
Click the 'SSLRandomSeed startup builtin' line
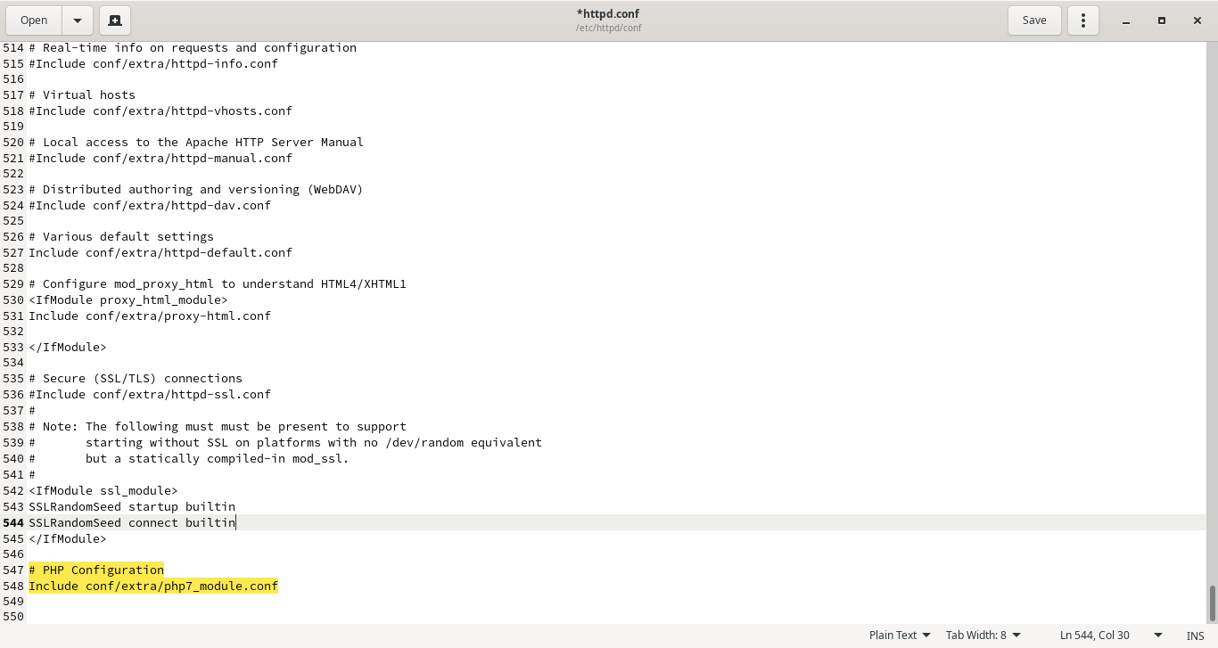(x=132, y=507)
